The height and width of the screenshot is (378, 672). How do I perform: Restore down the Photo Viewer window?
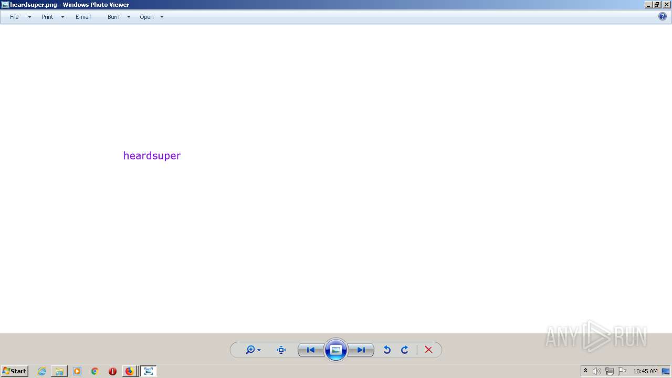657,5
